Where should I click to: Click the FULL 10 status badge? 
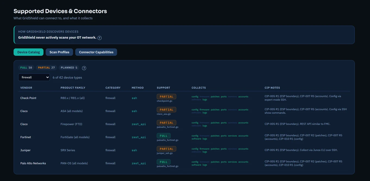tap(26, 68)
